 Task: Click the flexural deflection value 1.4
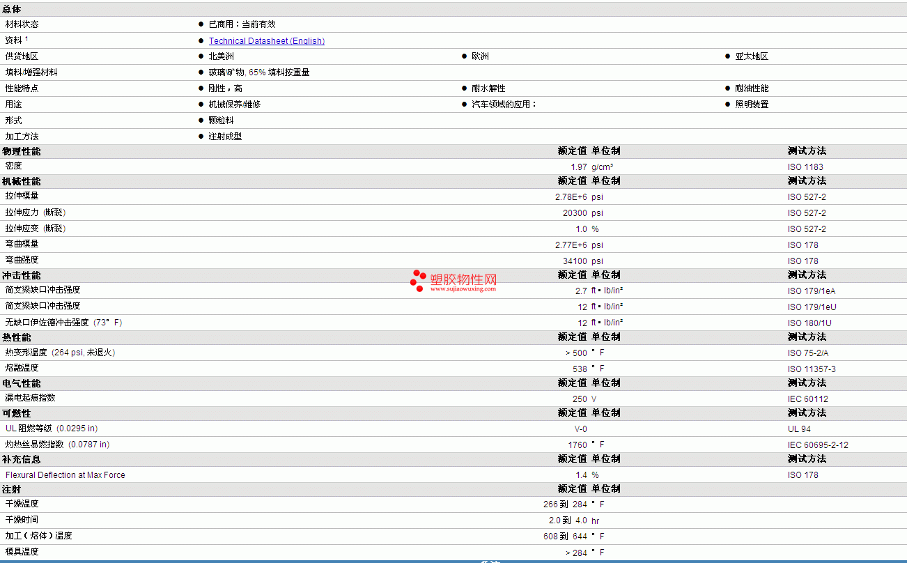tap(582, 475)
